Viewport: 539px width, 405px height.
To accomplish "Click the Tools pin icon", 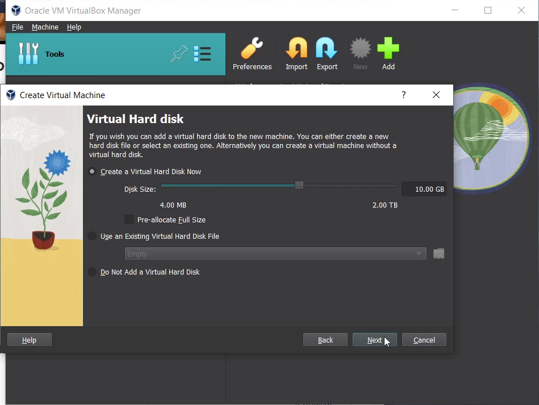I will pos(179,54).
